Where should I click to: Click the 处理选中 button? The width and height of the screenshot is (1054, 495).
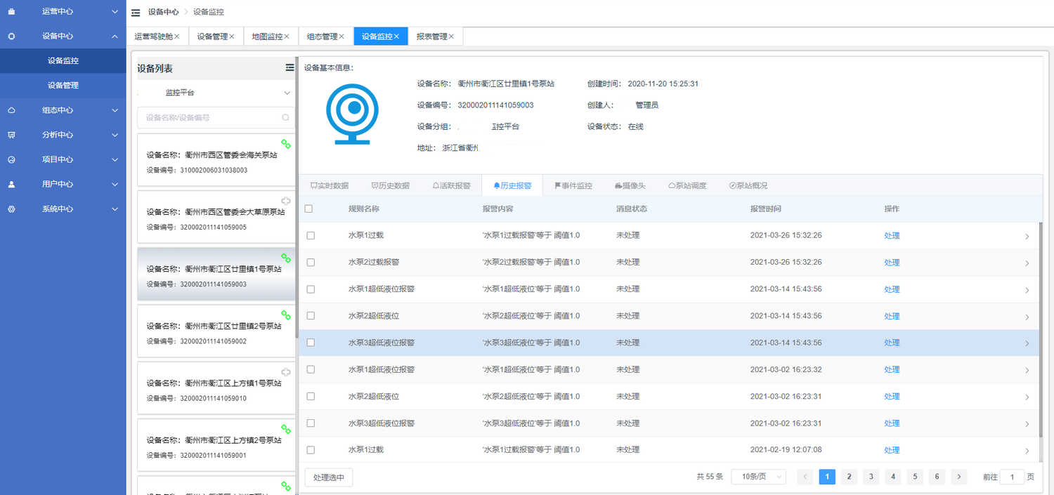point(329,477)
